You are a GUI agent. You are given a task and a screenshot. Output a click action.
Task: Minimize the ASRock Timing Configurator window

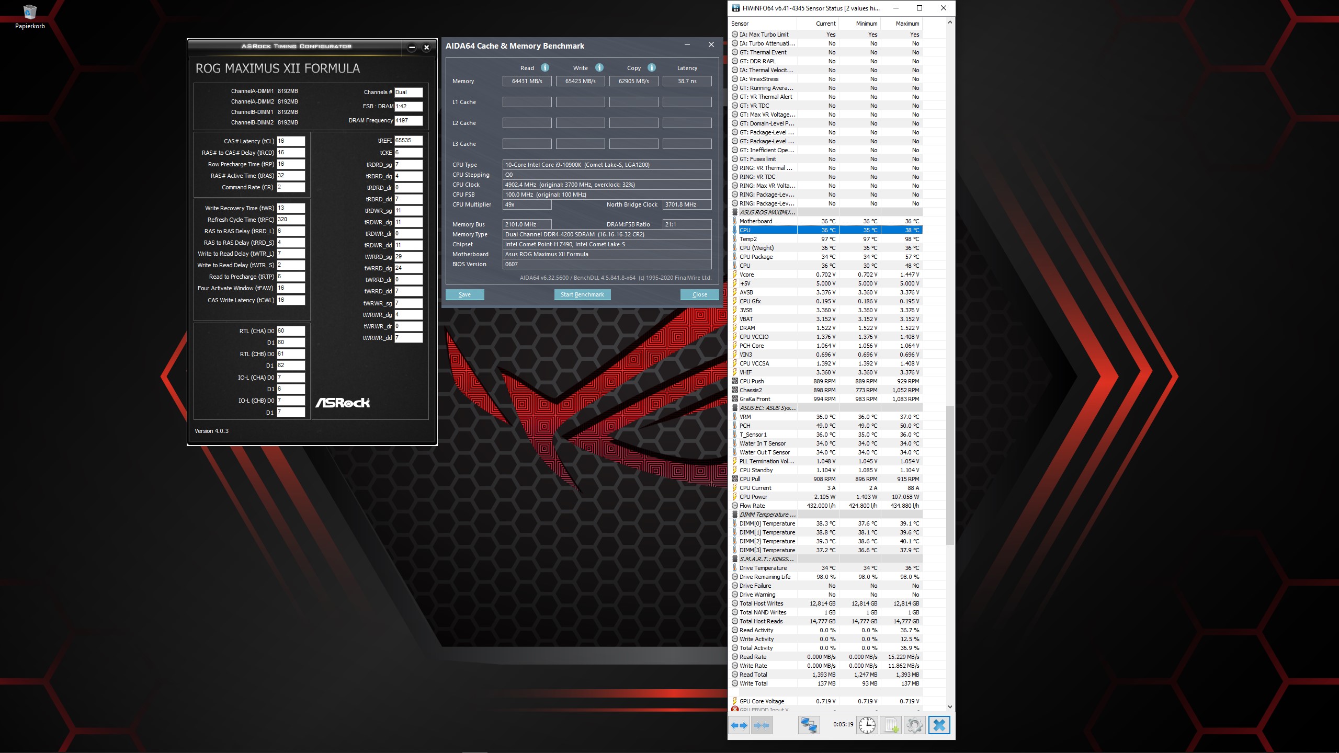click(412, 48)
